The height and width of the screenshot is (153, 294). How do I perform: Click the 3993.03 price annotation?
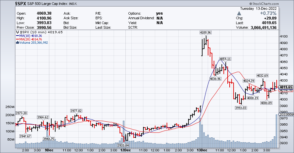[x=241, y=108]
